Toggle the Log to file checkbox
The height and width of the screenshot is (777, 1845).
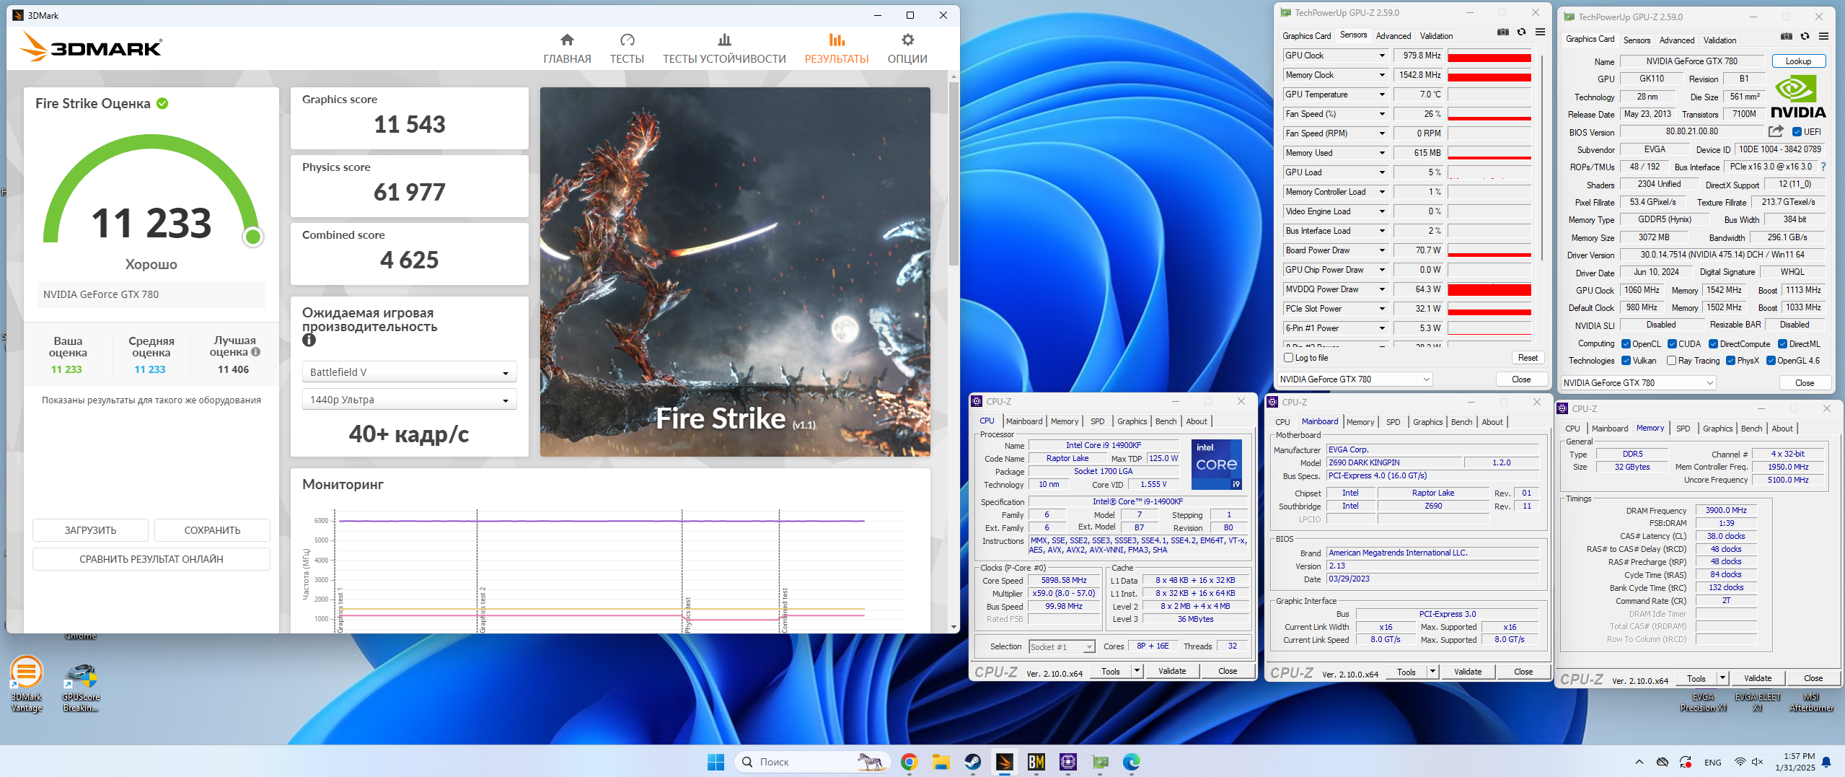click(x=1288, y=358)
